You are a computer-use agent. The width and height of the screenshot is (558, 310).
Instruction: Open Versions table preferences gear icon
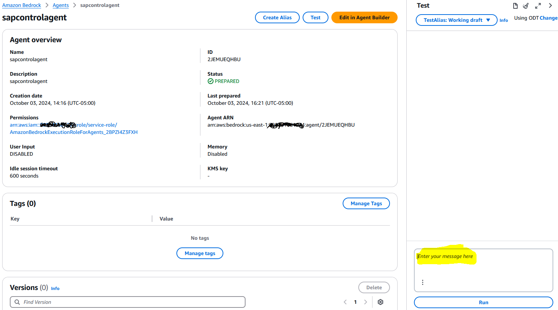(380, 302)
